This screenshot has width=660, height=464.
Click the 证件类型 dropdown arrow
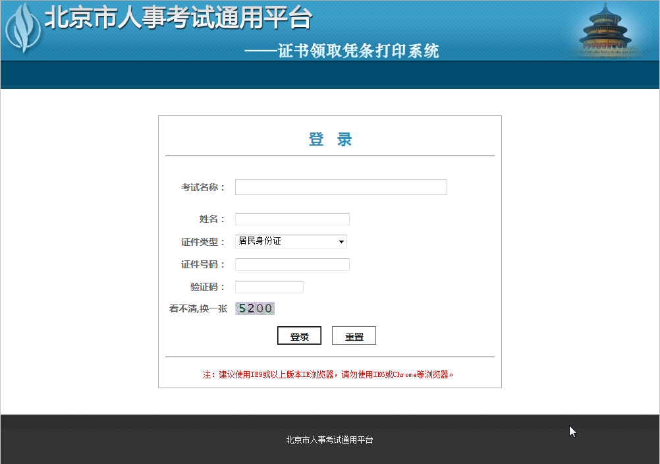tap(342, 241)
